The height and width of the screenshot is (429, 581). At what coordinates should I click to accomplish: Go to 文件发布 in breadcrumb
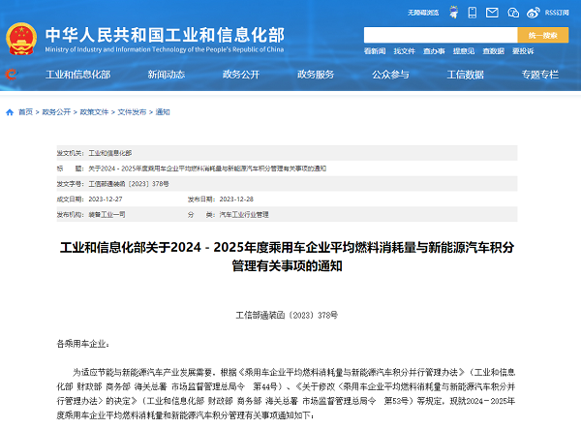tap(132, 112)
